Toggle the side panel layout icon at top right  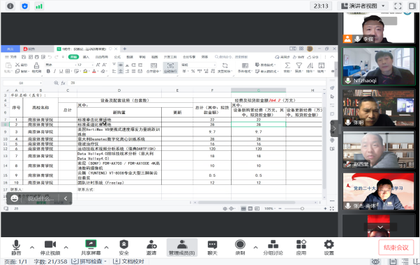click(x=412, y=6)
